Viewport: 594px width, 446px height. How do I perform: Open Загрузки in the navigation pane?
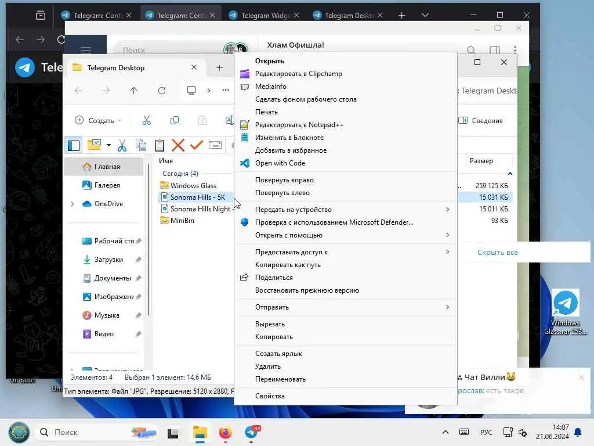[103, 260]
